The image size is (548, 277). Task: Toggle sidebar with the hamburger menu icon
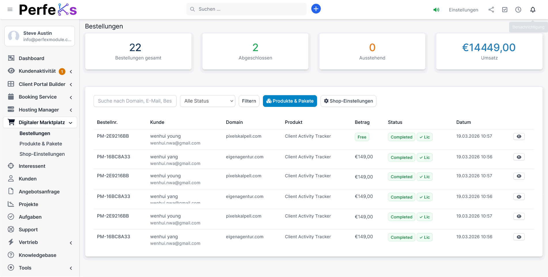pos(10,9)
